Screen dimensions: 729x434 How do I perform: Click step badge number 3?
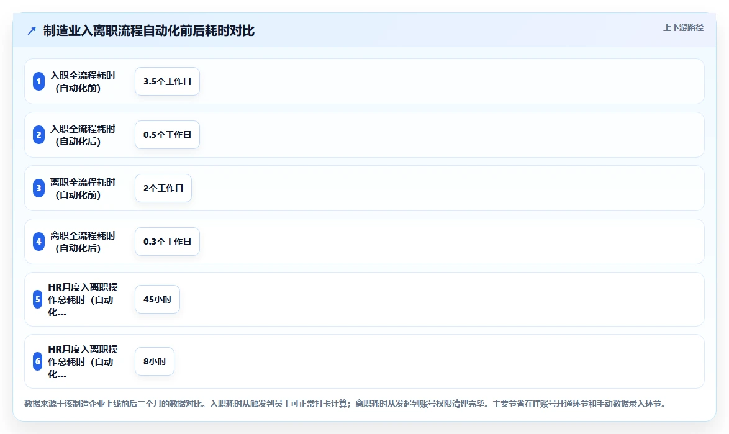(x=38, y=188)
